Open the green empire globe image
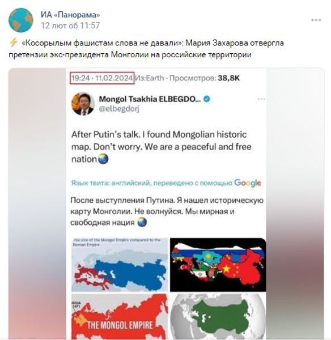 coord(218,317)
